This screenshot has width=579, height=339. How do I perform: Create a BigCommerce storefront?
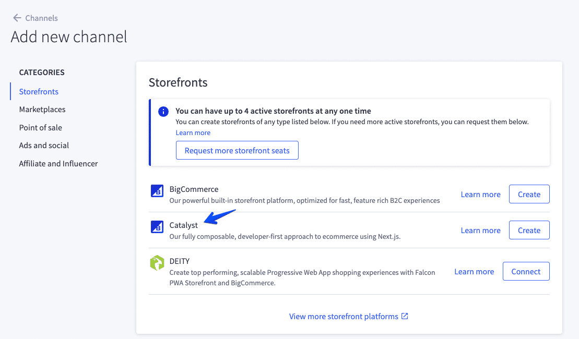coord(529,194)
